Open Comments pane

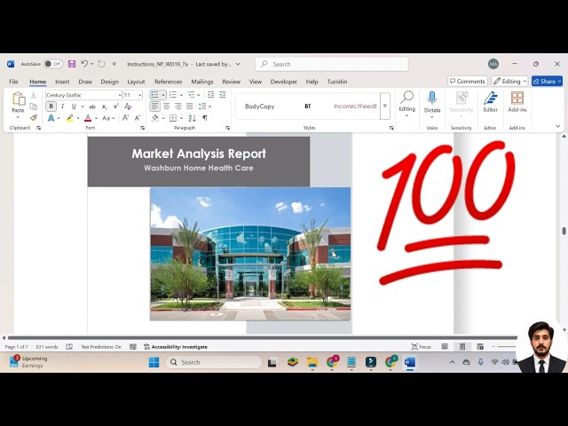coord(468,81)
